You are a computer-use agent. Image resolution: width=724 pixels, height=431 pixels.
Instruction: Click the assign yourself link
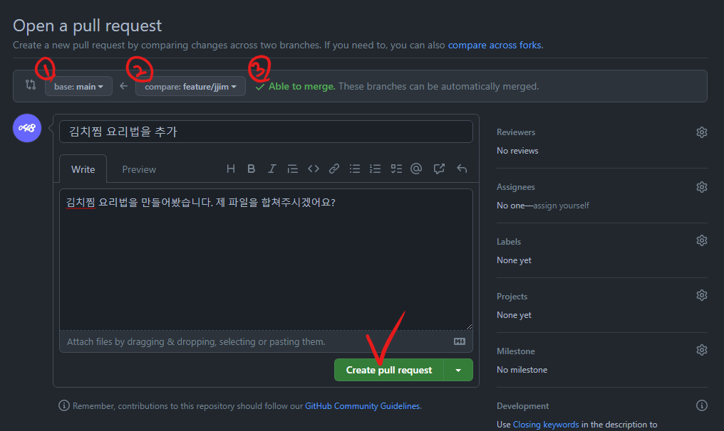(561, 206)
